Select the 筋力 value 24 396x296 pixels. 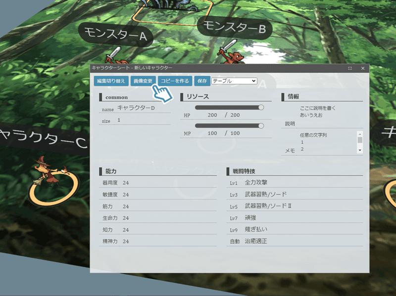(126, 207)
